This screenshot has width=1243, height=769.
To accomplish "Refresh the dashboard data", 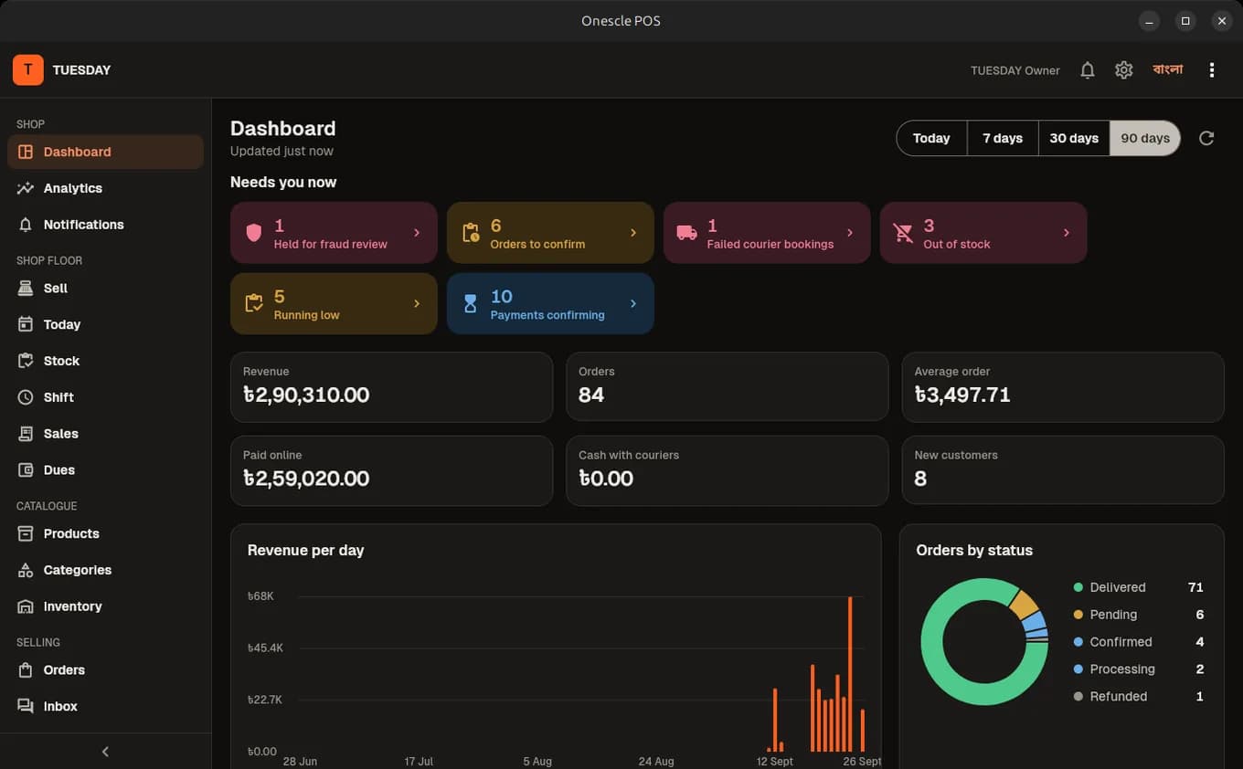I will click(x=1206, y=138).
